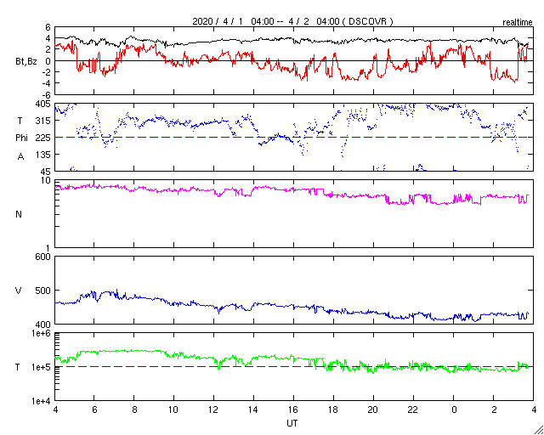Viewport: 544px width, 435px height.
Task: Click the 'Phi' panel label
Action: tap(21, 138)
